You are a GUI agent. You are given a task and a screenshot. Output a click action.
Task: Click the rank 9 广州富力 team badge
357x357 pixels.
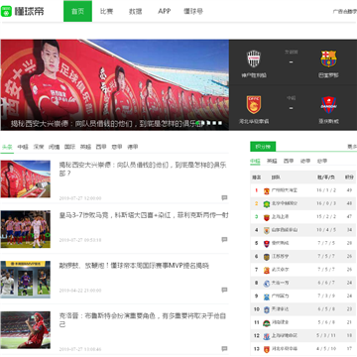pos(267,297)
